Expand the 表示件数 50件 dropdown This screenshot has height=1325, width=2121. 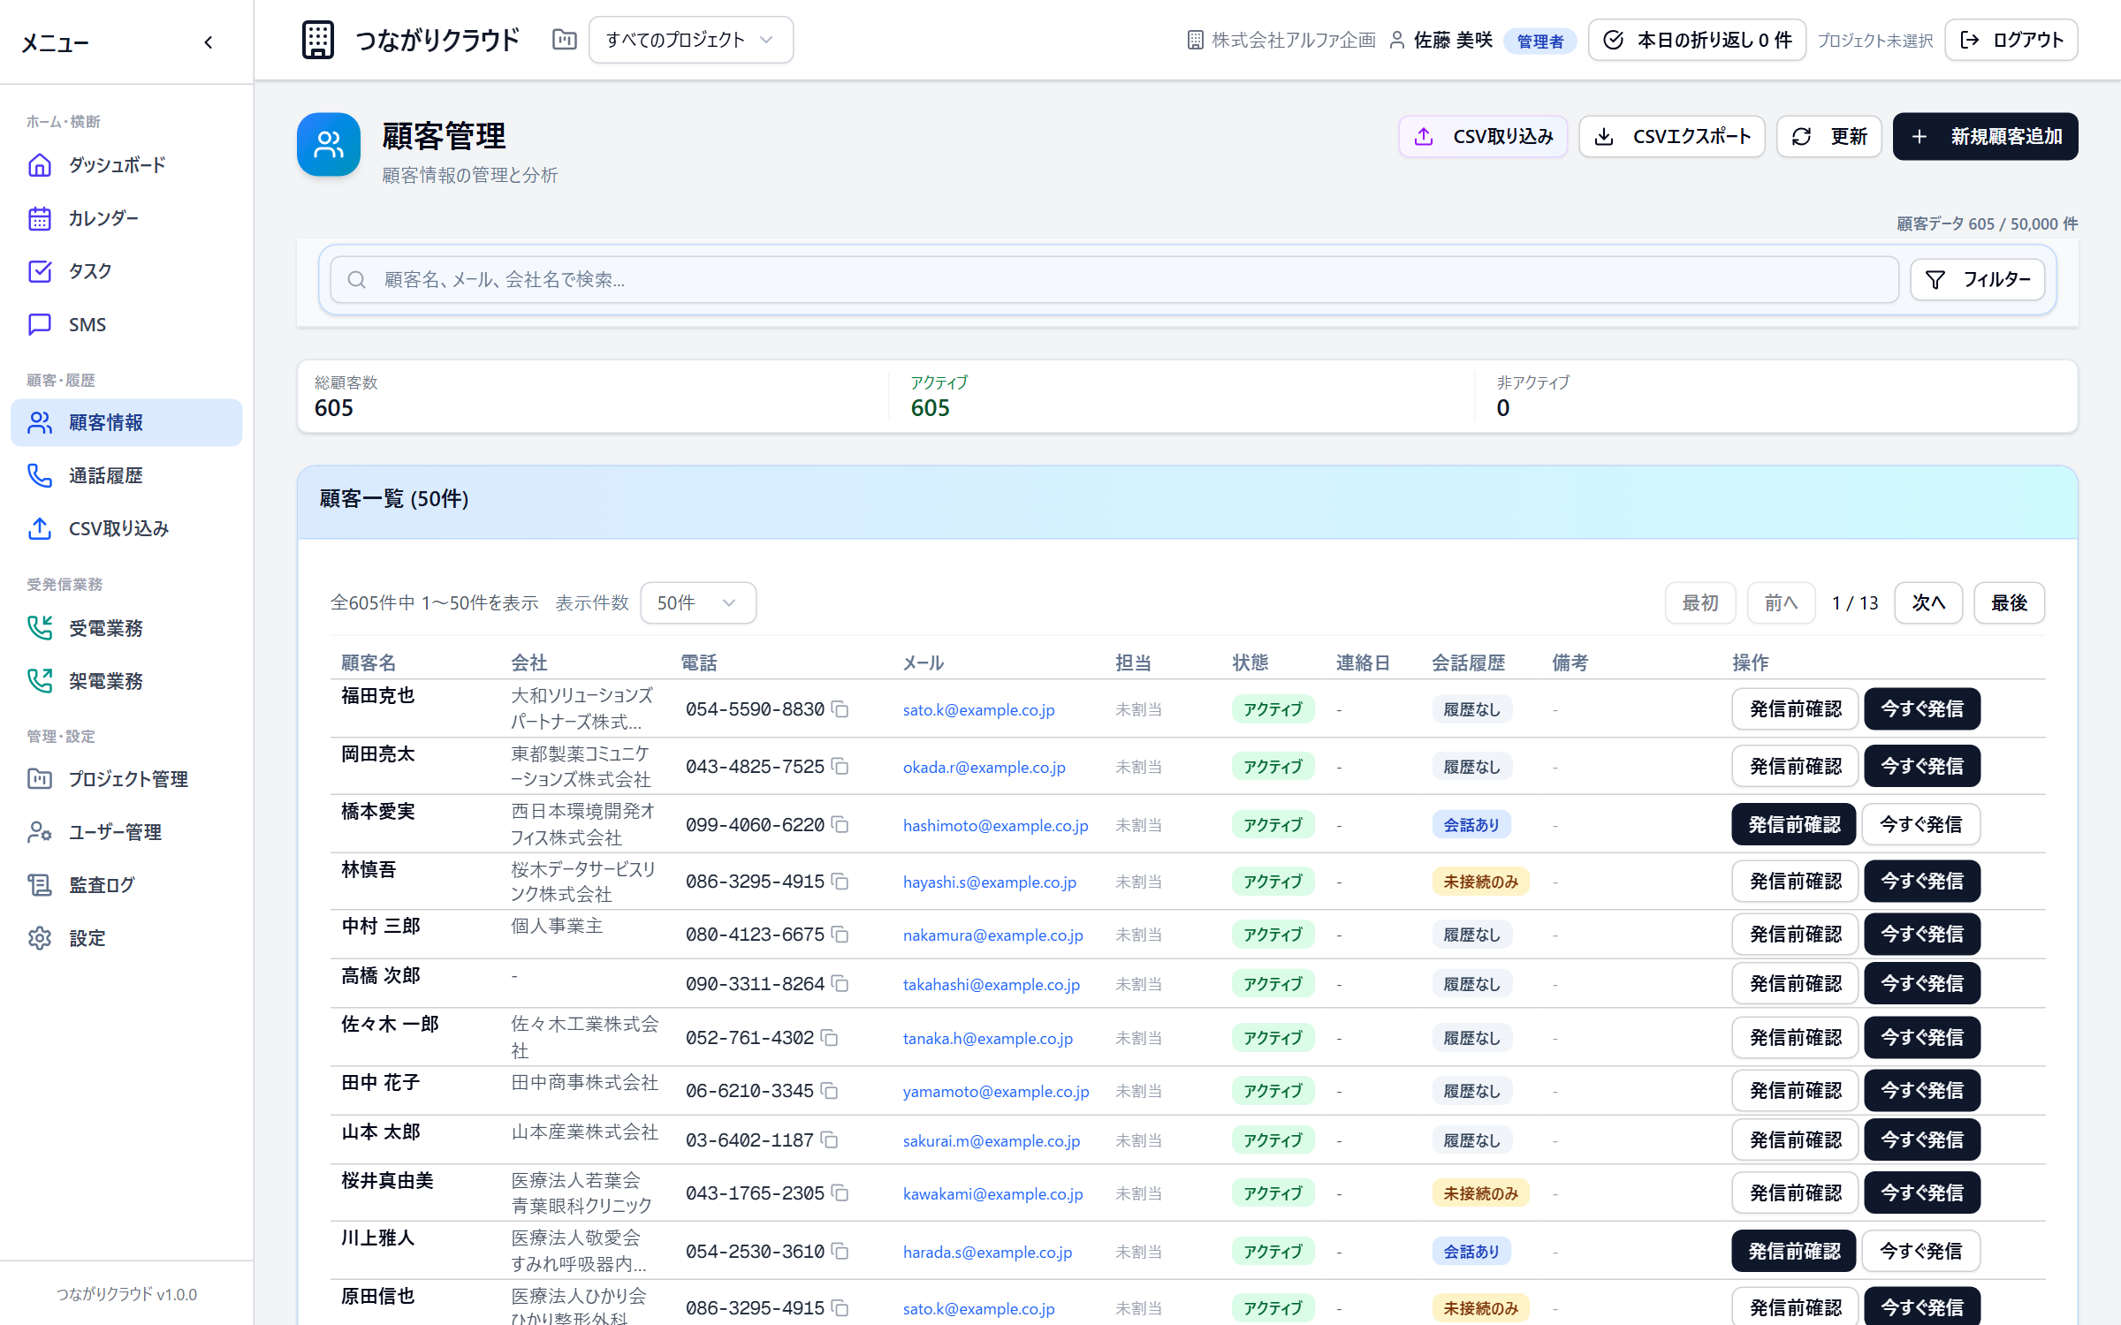click(698, 602)
